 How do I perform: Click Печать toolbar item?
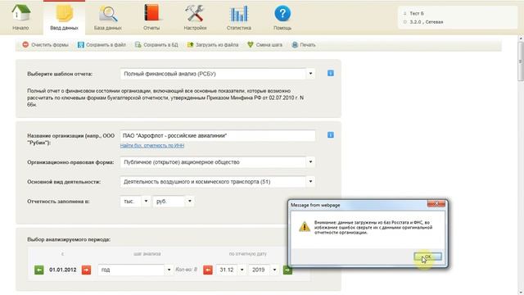304,45
